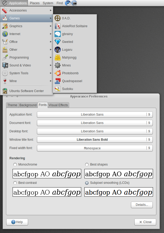Click the Subpixel smoothing font preview sample
This screenshot has height=233, width=164.
coord(119,192)
